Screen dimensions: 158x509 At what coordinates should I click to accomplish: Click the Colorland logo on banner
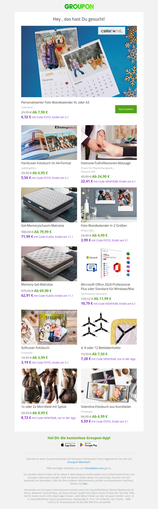click(x=111, y=30)
